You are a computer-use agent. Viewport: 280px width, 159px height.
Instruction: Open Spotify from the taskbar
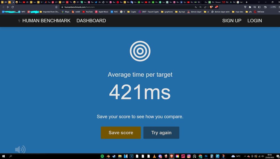[x=102, y=156]
